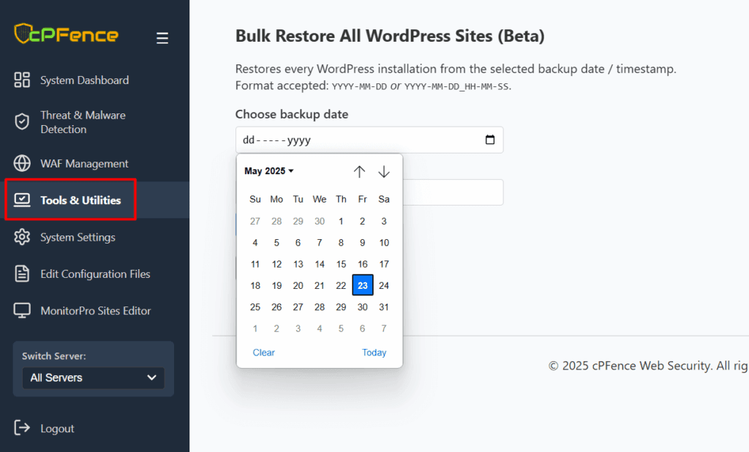This screenshot has height=452, width=749.
Task: Expand the May 2025 month selector
Action: point(268,171)
